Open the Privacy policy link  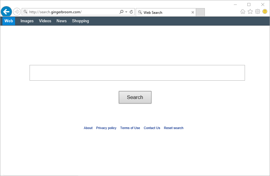point(106,128)
